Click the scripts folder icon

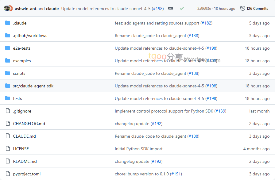pos(8,73)
